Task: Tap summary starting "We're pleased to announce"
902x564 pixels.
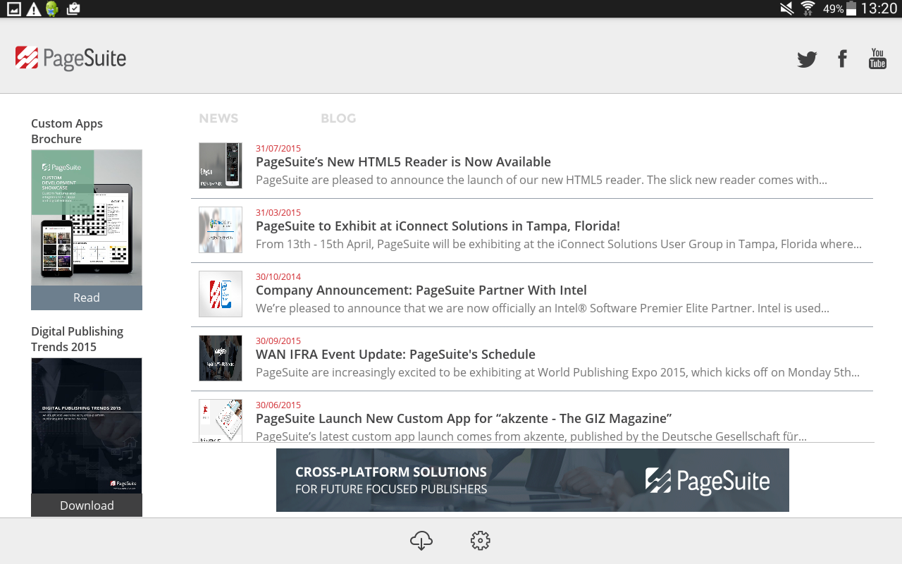Action: tap(543, 308)
